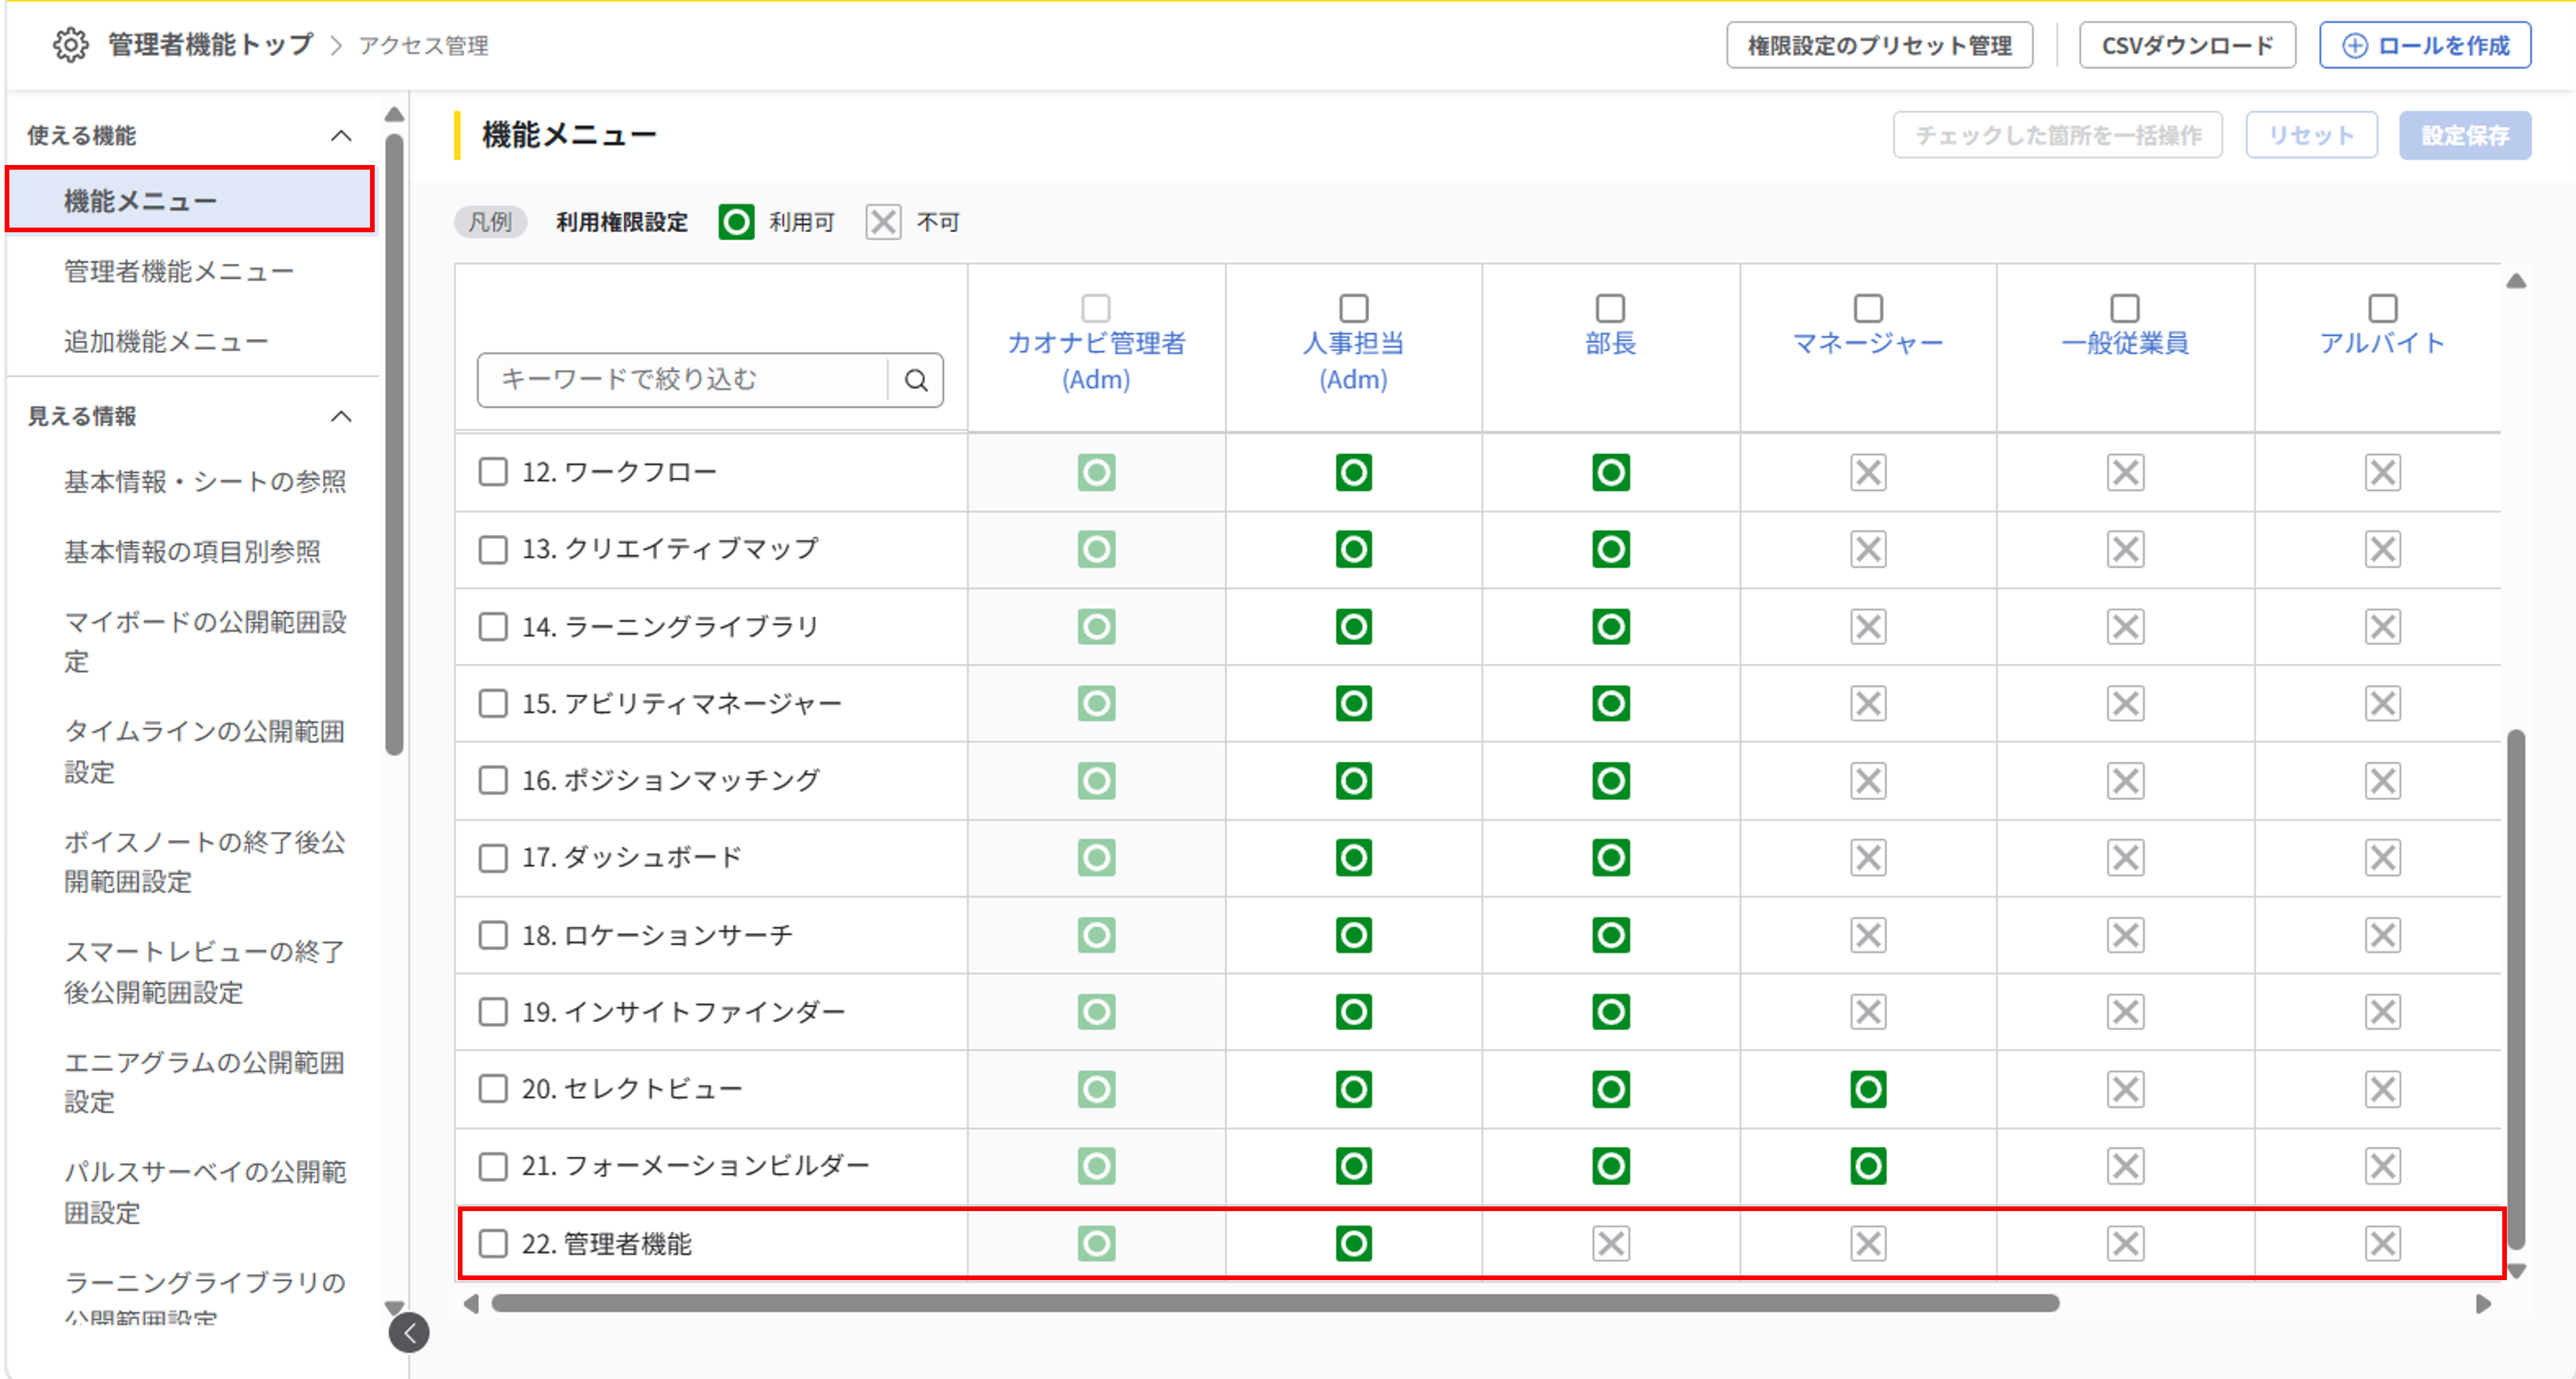
Task: Toggle 部長 permission for 19. インサイトファインダー
Action: tap(1610, 1012)
